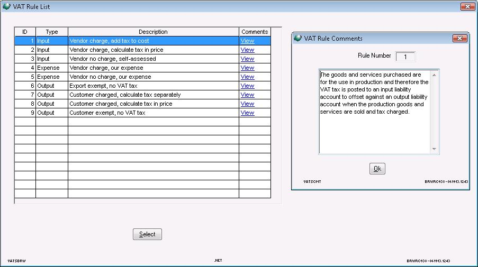Screen dimensions: 478x267
Task: Click the VAT Rule Comments title icon
Action: tap(297, 38)
